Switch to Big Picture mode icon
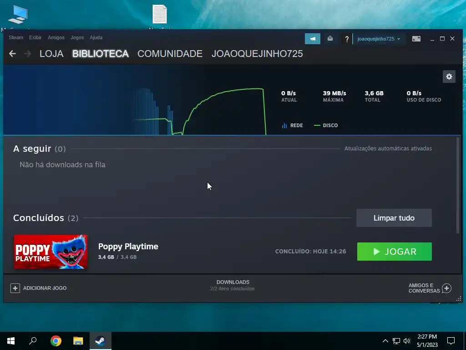This screenshot has height=350, width=466. click(416, 39)
